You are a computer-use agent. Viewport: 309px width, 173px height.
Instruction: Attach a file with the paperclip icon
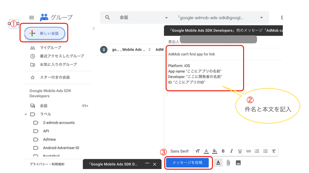coord(228,163)
